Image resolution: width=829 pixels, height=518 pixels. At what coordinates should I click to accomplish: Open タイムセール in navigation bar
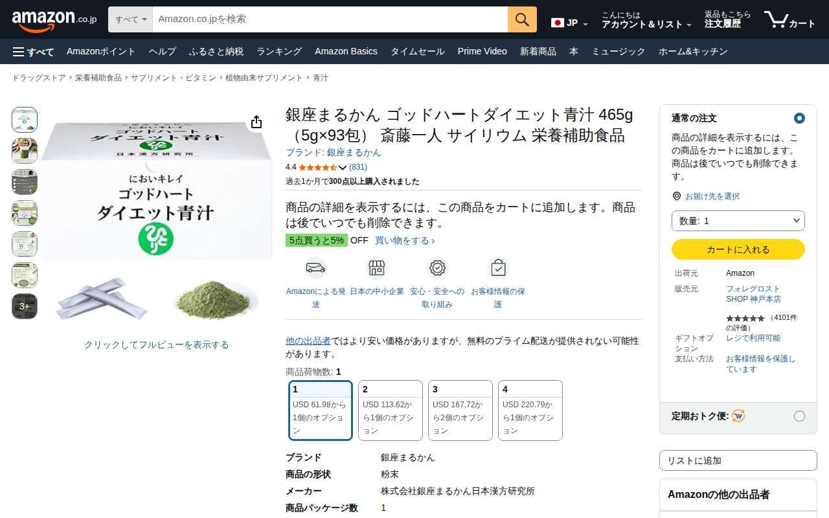[x=418, y=52]
